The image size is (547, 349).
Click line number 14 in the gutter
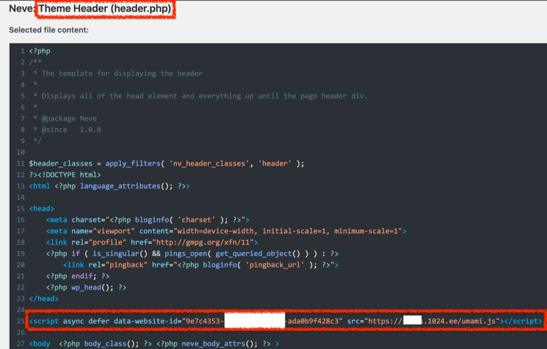click(21, 197)
